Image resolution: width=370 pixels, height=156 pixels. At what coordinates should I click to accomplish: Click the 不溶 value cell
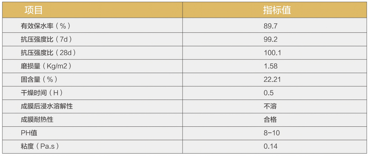tap(270, 107)
